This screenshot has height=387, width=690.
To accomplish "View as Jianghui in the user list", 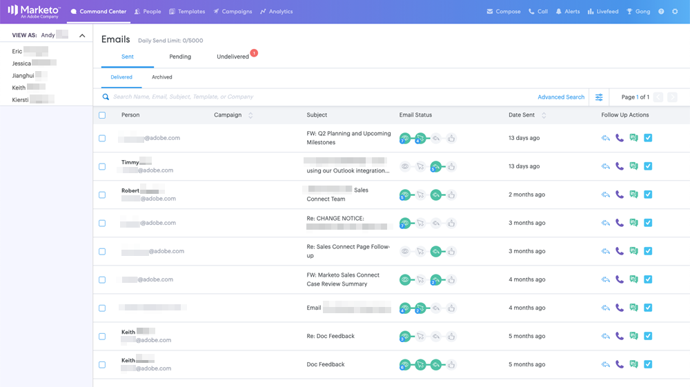I will pyautogui.click(x=30, y=76).
